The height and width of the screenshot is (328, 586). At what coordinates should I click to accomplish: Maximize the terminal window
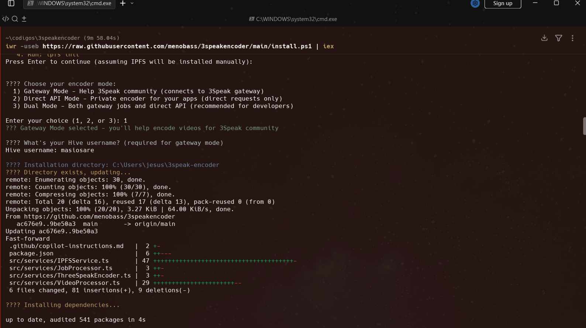[x=556, y=3]
